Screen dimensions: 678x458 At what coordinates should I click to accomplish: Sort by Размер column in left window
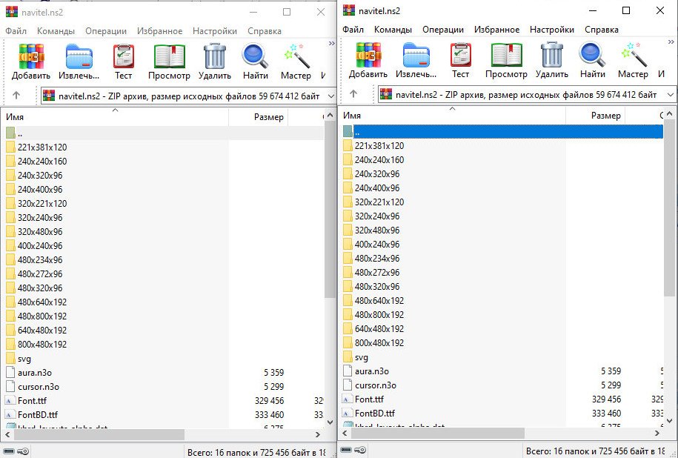pos(258,117)
